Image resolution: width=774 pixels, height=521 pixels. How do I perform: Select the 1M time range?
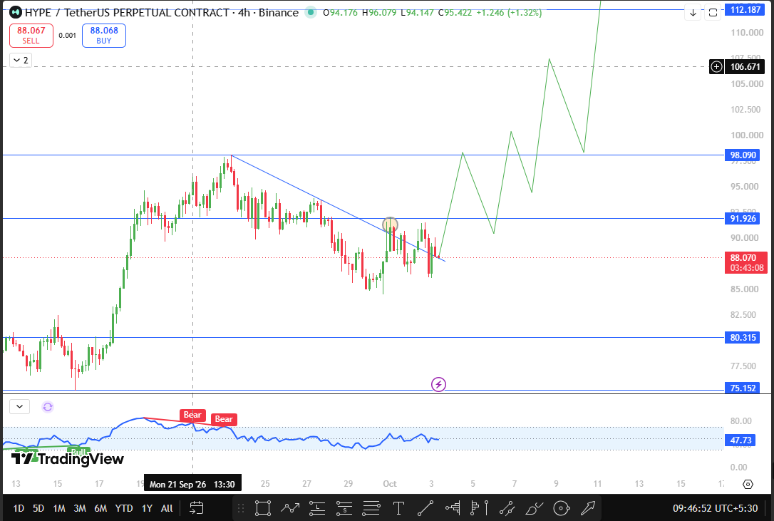point(58,508)
